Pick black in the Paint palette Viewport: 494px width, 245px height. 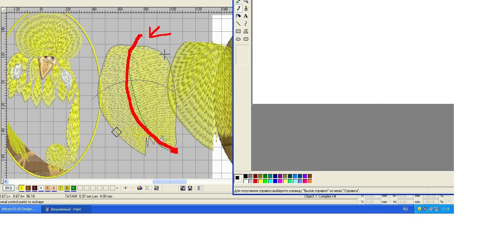coord(245,176)
